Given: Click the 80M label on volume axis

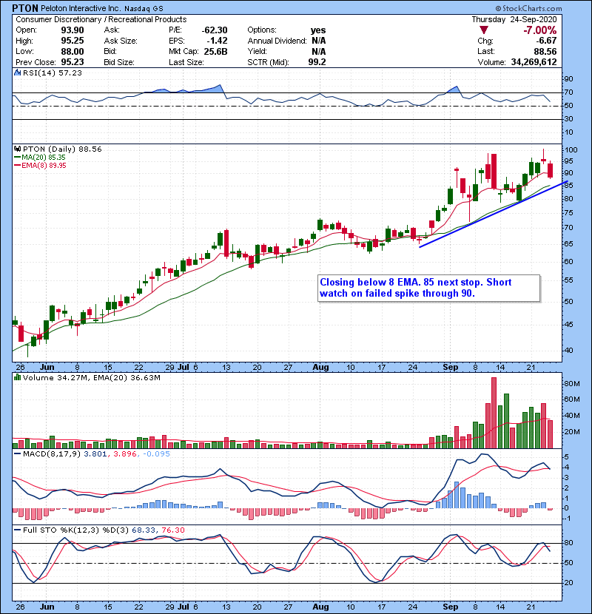Looking at the screenshot, I should [x=571, y=383].
